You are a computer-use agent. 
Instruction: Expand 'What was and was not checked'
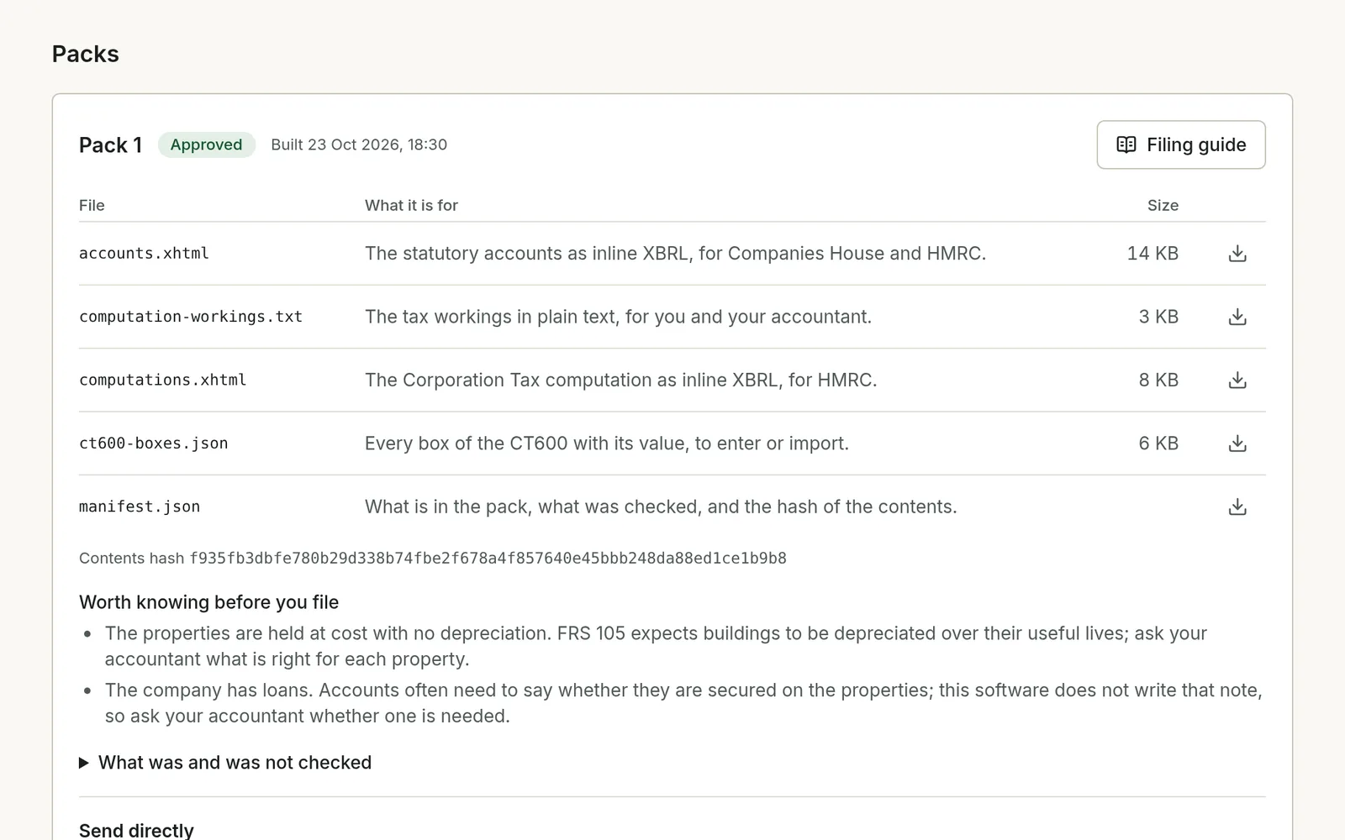coord(225,763)
